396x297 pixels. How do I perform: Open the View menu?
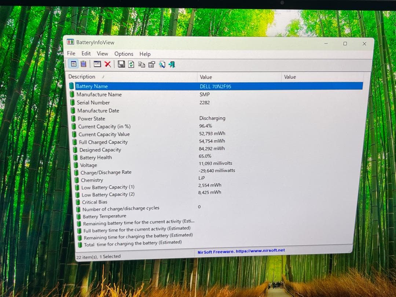[102, 54]
